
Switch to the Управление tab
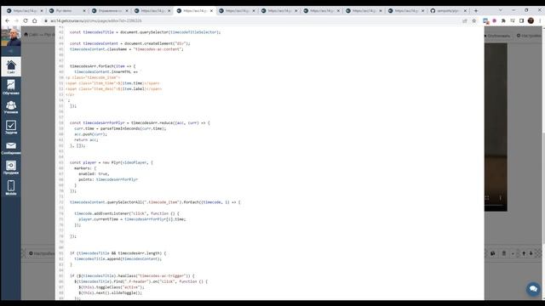tap(110, 11)
